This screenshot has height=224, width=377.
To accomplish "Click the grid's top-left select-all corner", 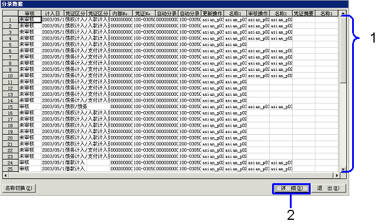I will pyautogui.click(x=10, y=14).
